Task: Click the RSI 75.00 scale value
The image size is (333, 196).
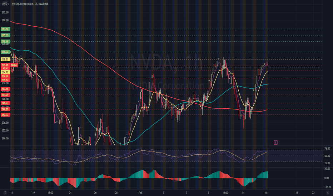Action: 327,149
